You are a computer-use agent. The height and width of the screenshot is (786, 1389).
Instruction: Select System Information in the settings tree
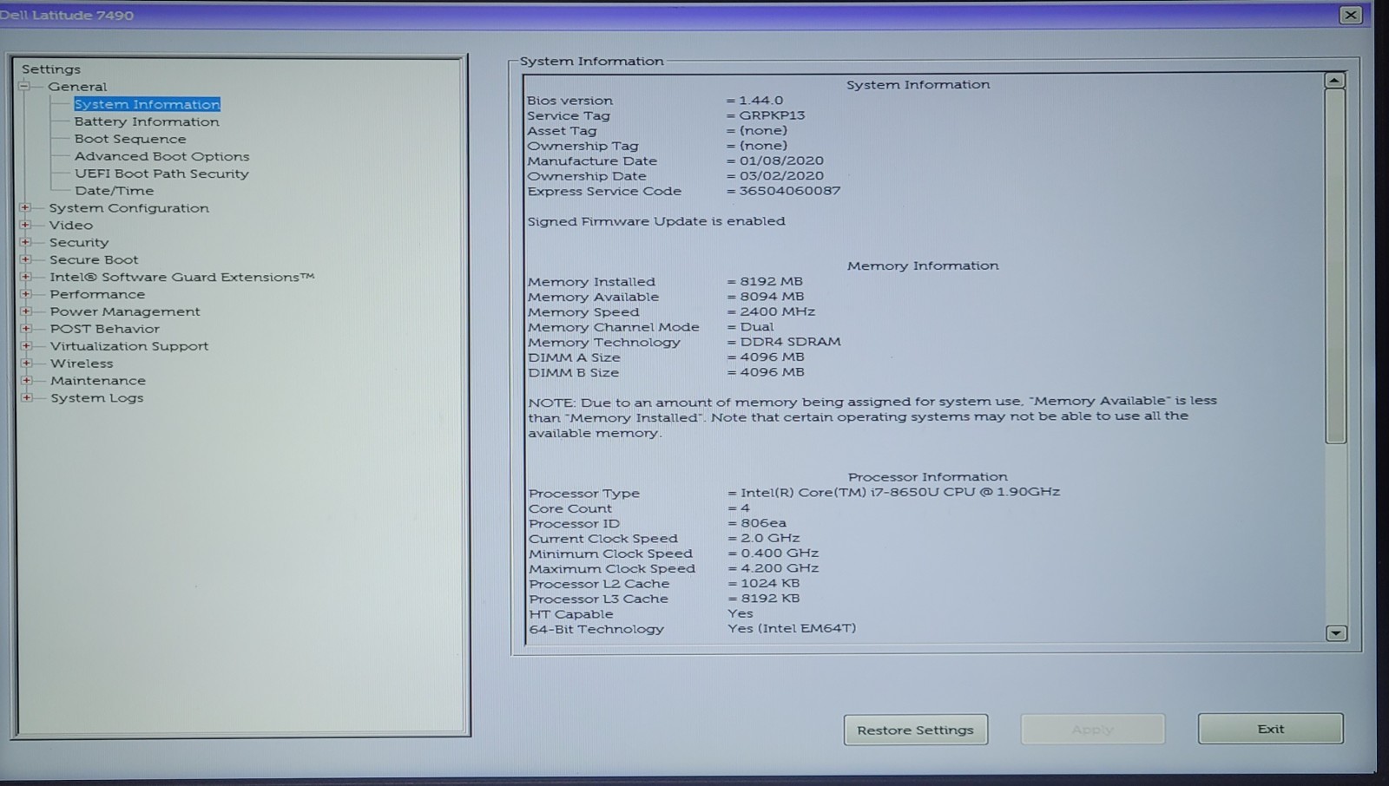tap(147, 104)
